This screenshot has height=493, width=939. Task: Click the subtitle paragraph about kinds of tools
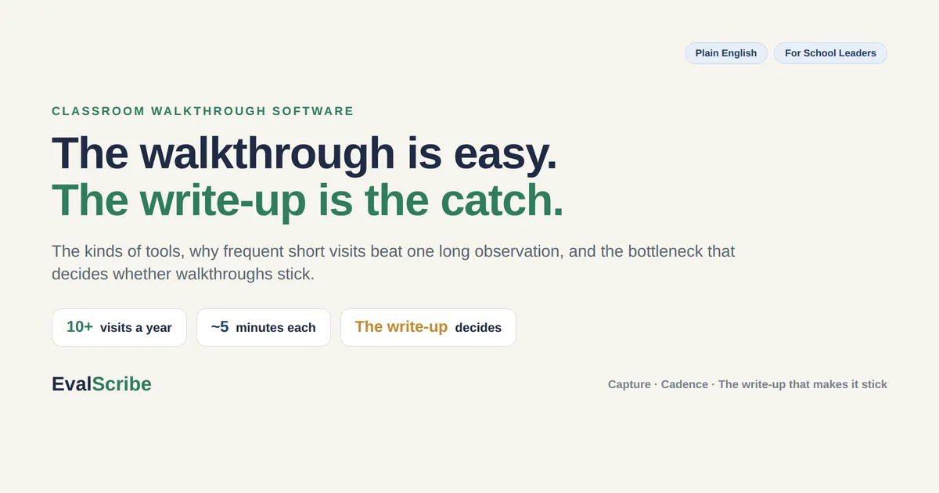(393, 263)
